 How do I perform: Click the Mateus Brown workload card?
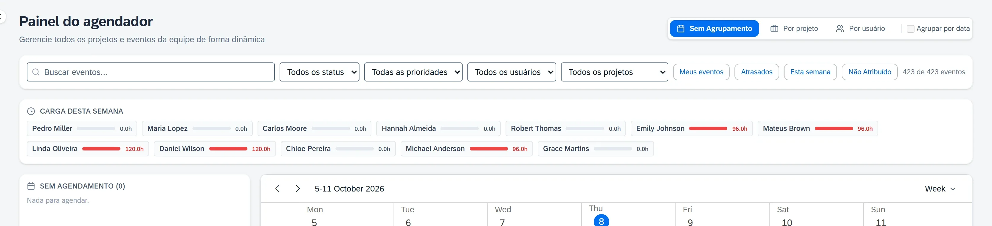point(818,129)
